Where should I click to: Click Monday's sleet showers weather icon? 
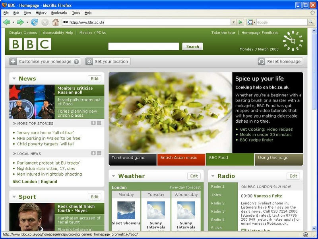click(x=126, y=210)
